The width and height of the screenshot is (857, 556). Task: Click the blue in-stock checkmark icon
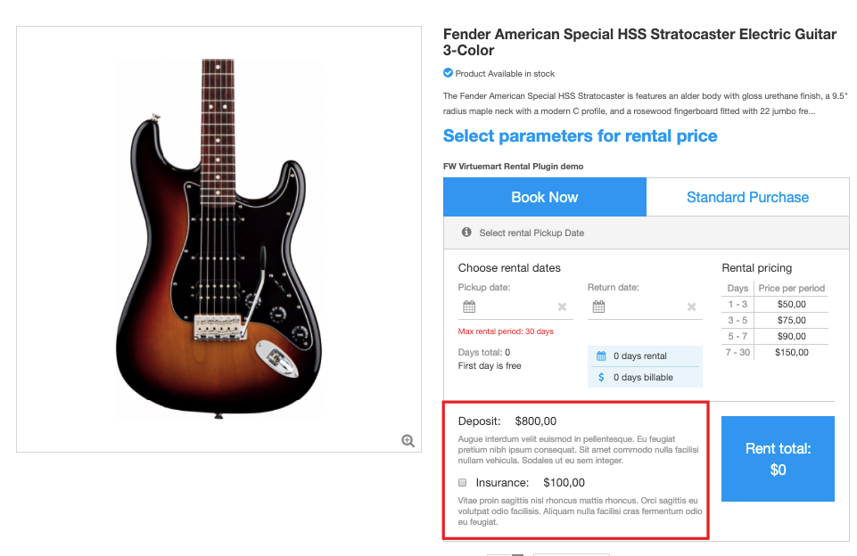coord(448,73)
